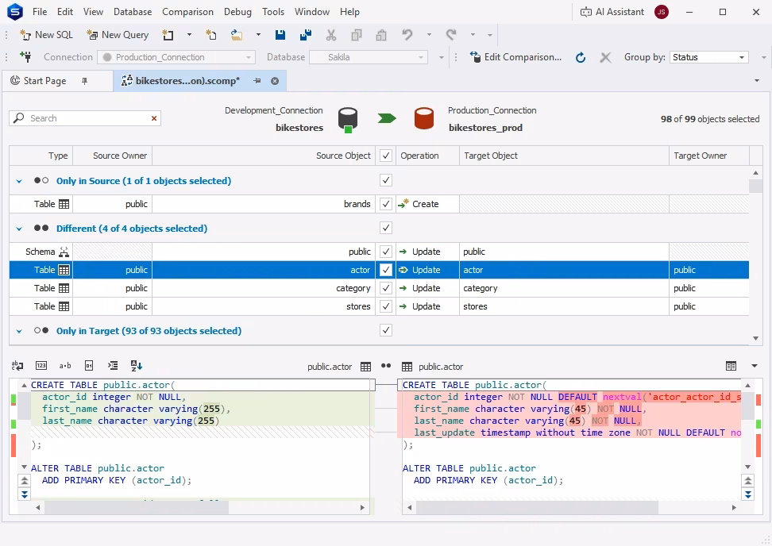
Task: Open the Debug menu
Action: 237,12
